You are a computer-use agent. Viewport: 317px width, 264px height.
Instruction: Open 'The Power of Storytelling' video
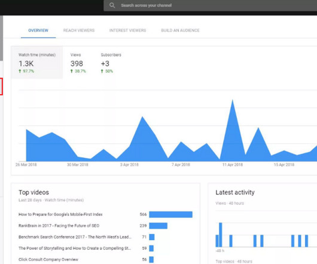pyautogui.click(x=75, y=248)
